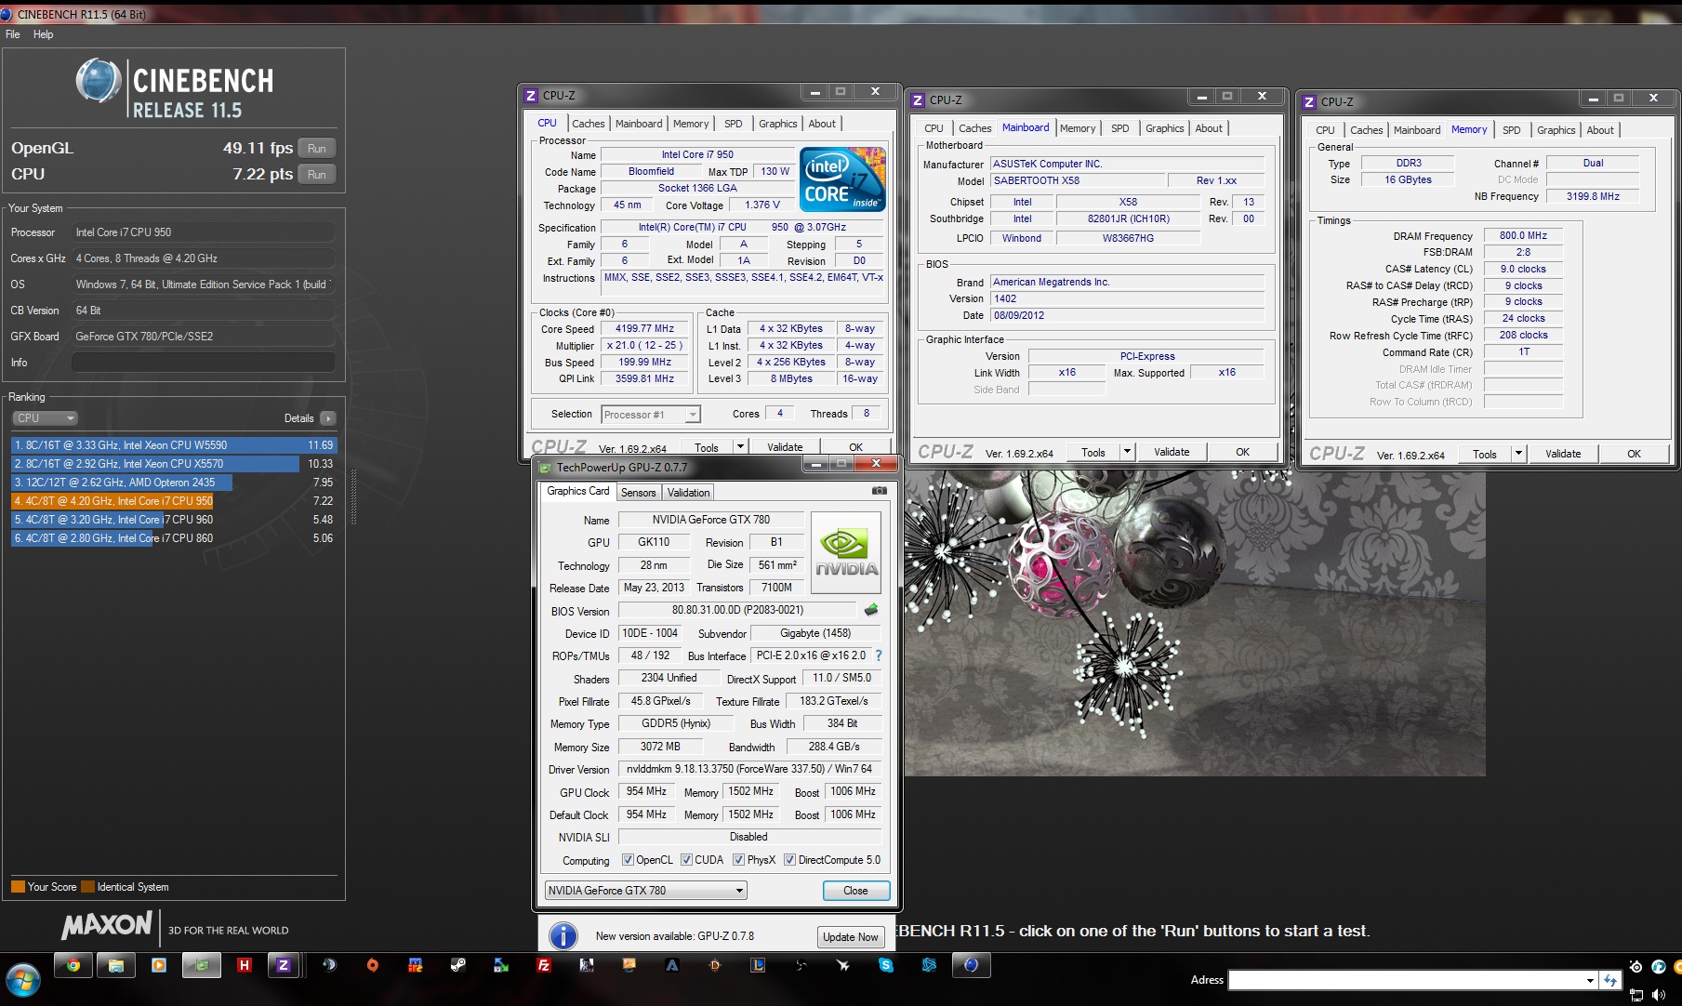Switch to Caches tab in first CPU-Z window
1682x1006 pixels.
(588, 124)
